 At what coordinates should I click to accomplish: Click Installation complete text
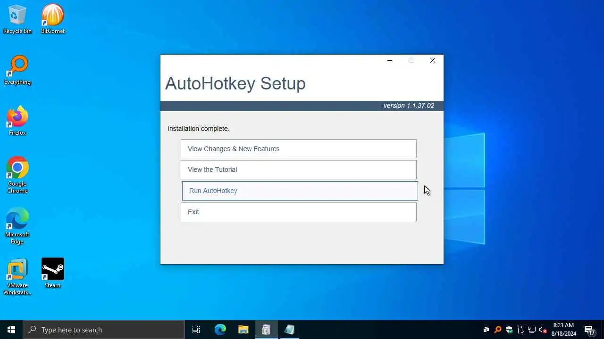click(198, 129)
